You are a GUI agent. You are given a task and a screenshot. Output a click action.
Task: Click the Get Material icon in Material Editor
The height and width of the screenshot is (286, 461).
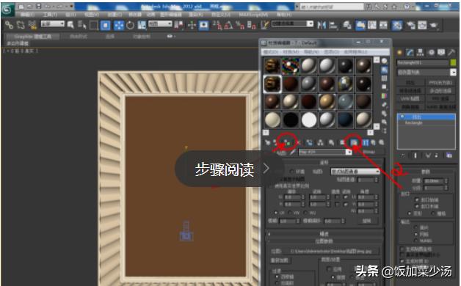[267, 143]
